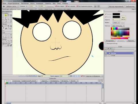Click the Удалить button in timeline
The image size is (138, 104).
click(45, 81)
